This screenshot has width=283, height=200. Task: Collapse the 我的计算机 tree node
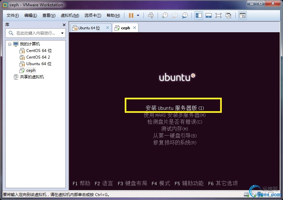click(10, 44)
